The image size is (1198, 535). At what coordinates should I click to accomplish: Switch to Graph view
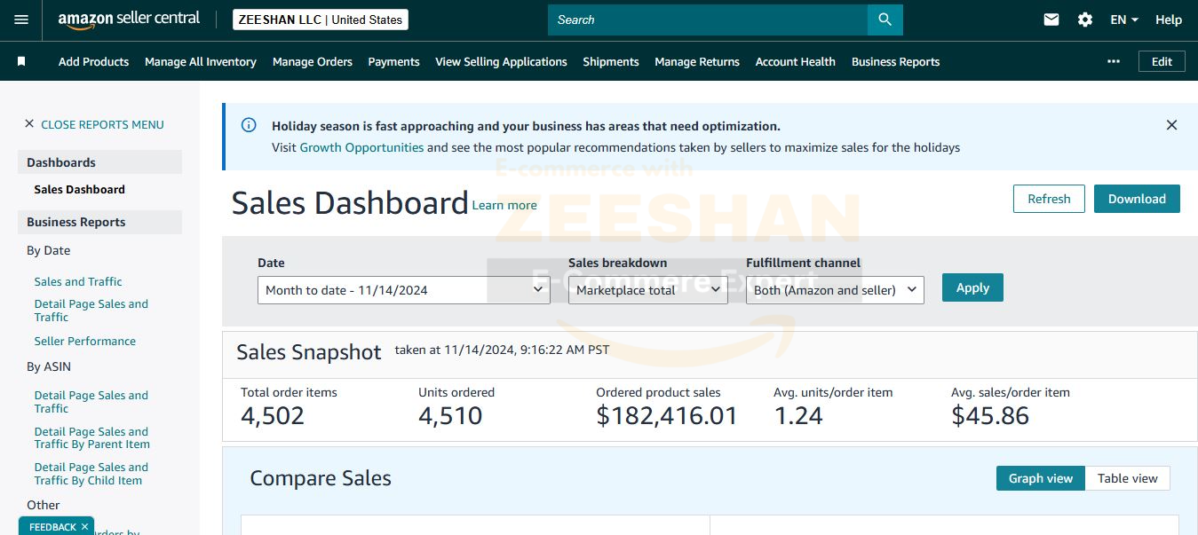click(x=1040, y=478)
